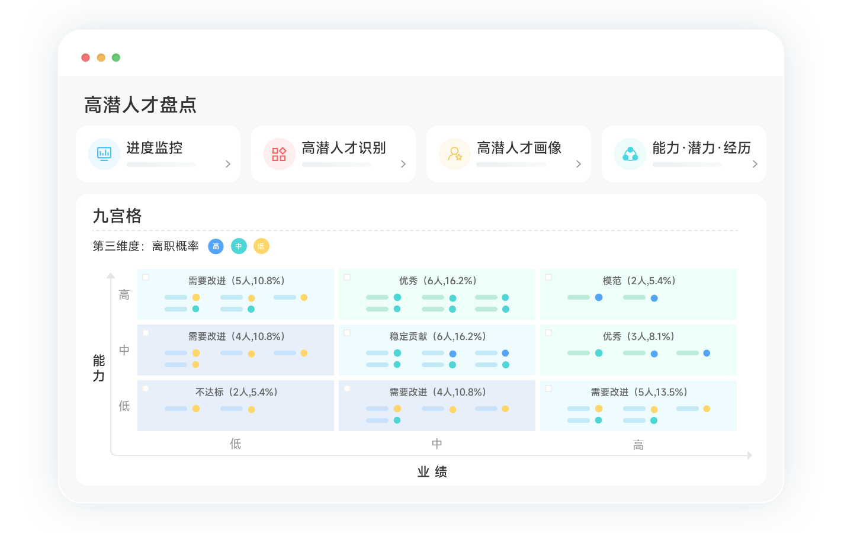
Task: Click the 高潜人才识别 red grid icon
Action: pyautogui.click(x=279, y=154)
